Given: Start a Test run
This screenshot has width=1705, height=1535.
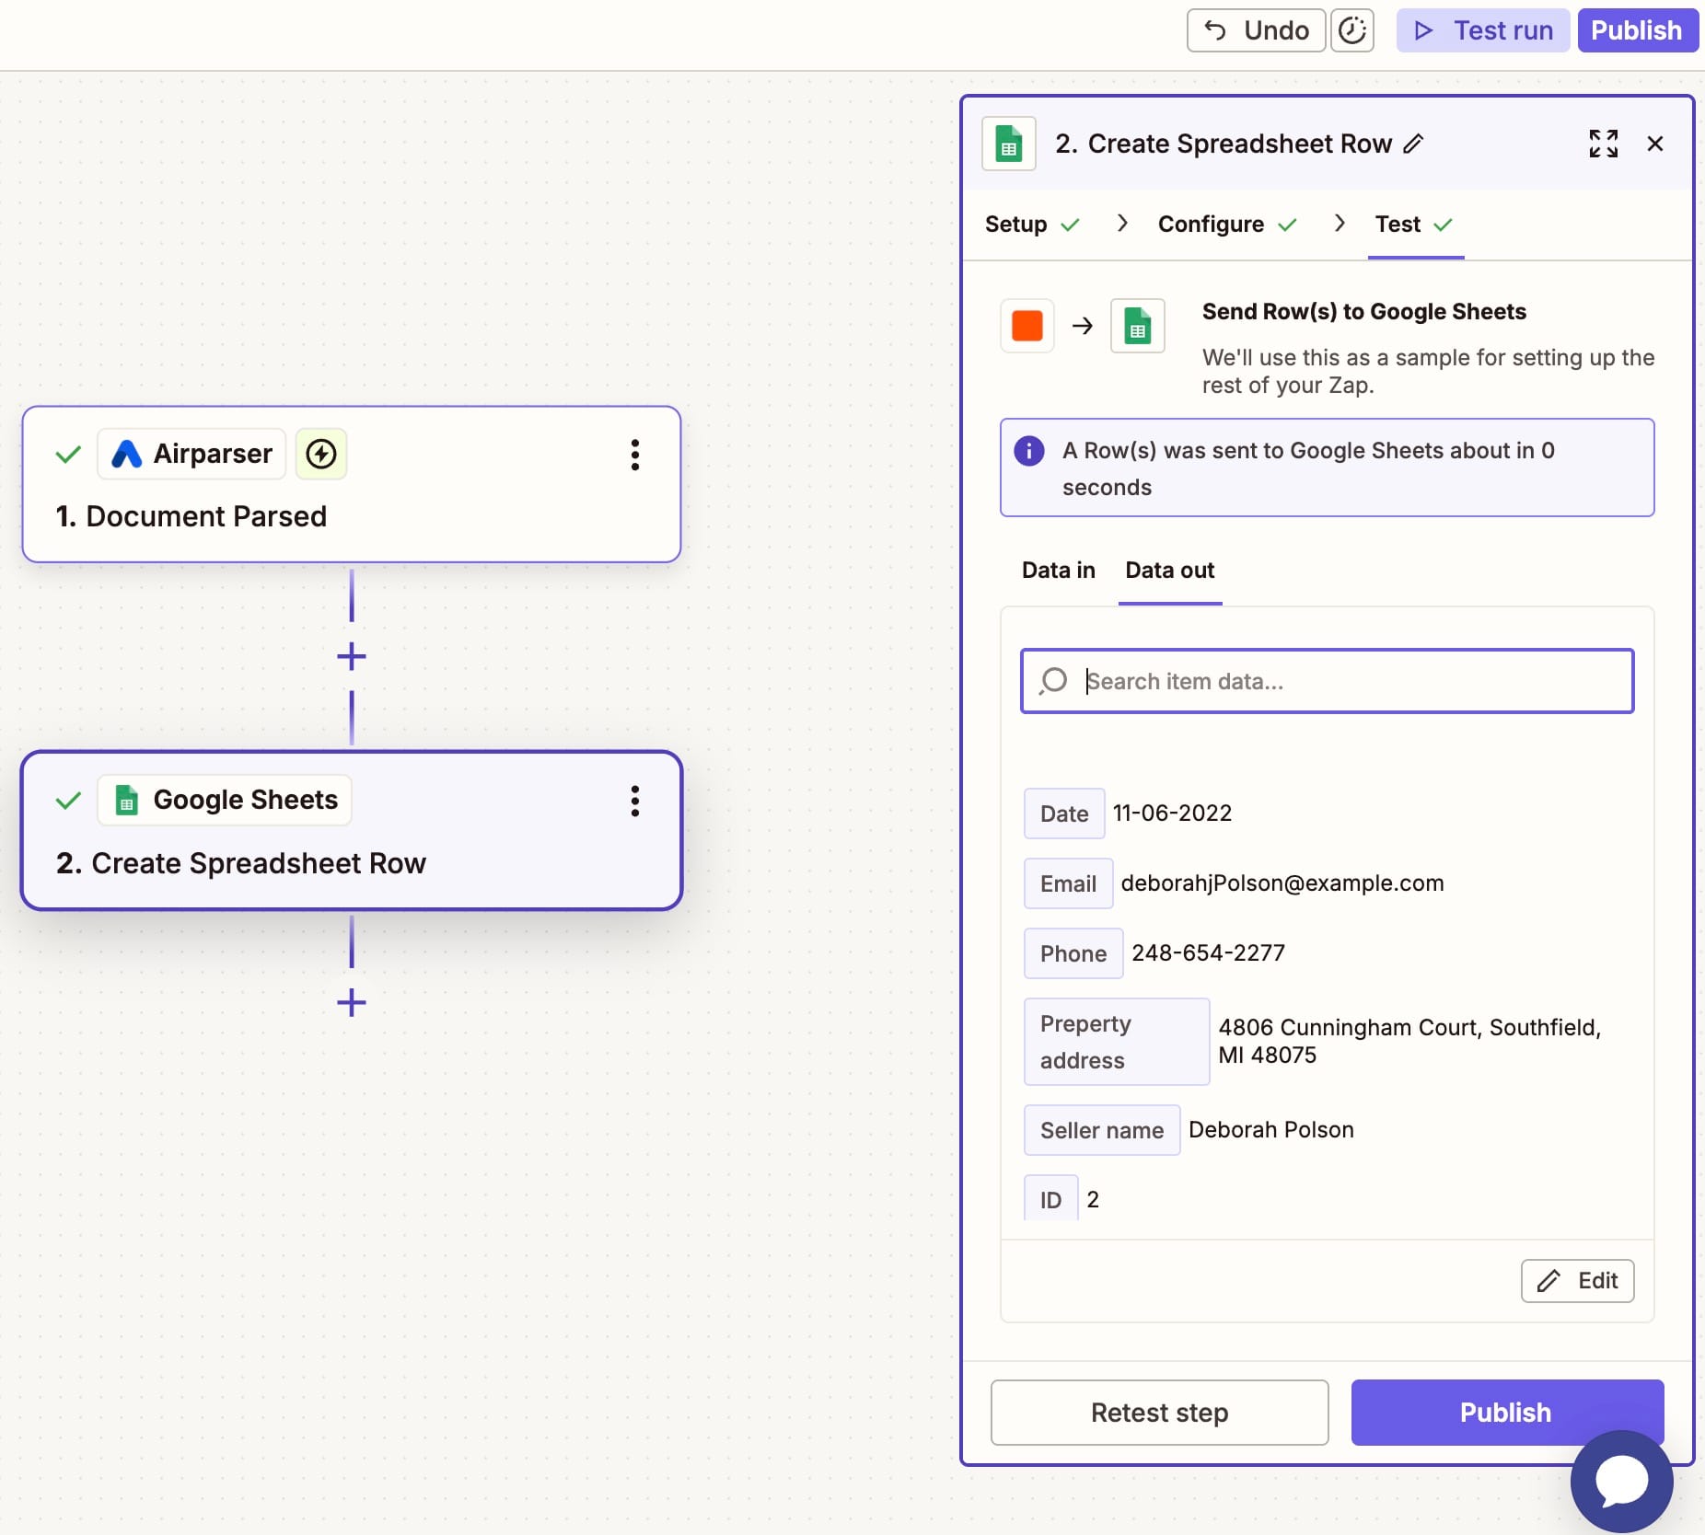Looking at the screenshot, I should pos(1482,31).
